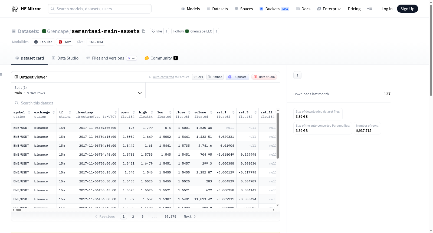Screen dimensions: 433x233
Task: Open the HF Mirror logo home link
Action: pyautogui.click(x=27, y=9)
